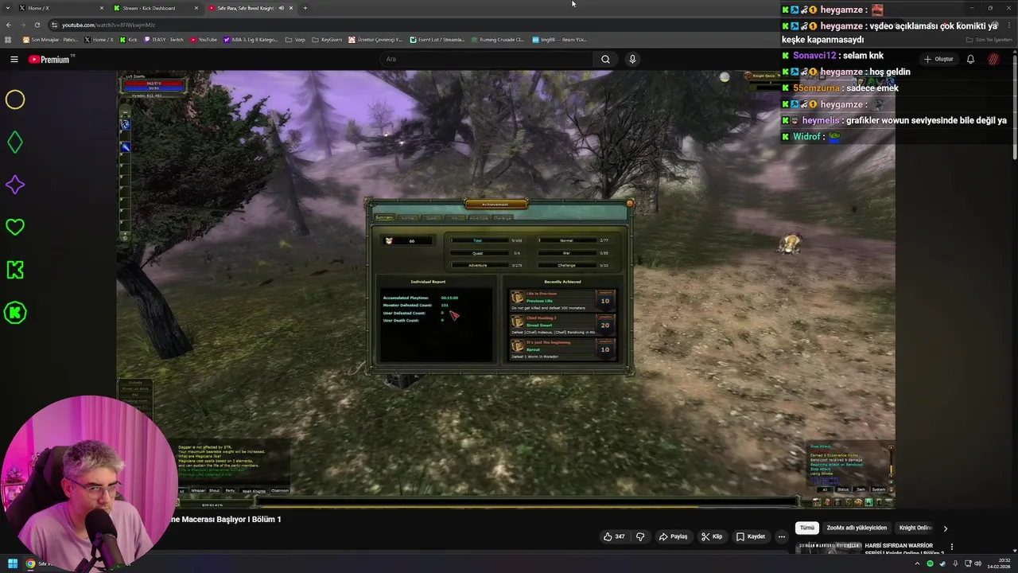Select the Adventure tab in Achievement window
Viewport: 1018px width, 573px height.
click(479, 217)
